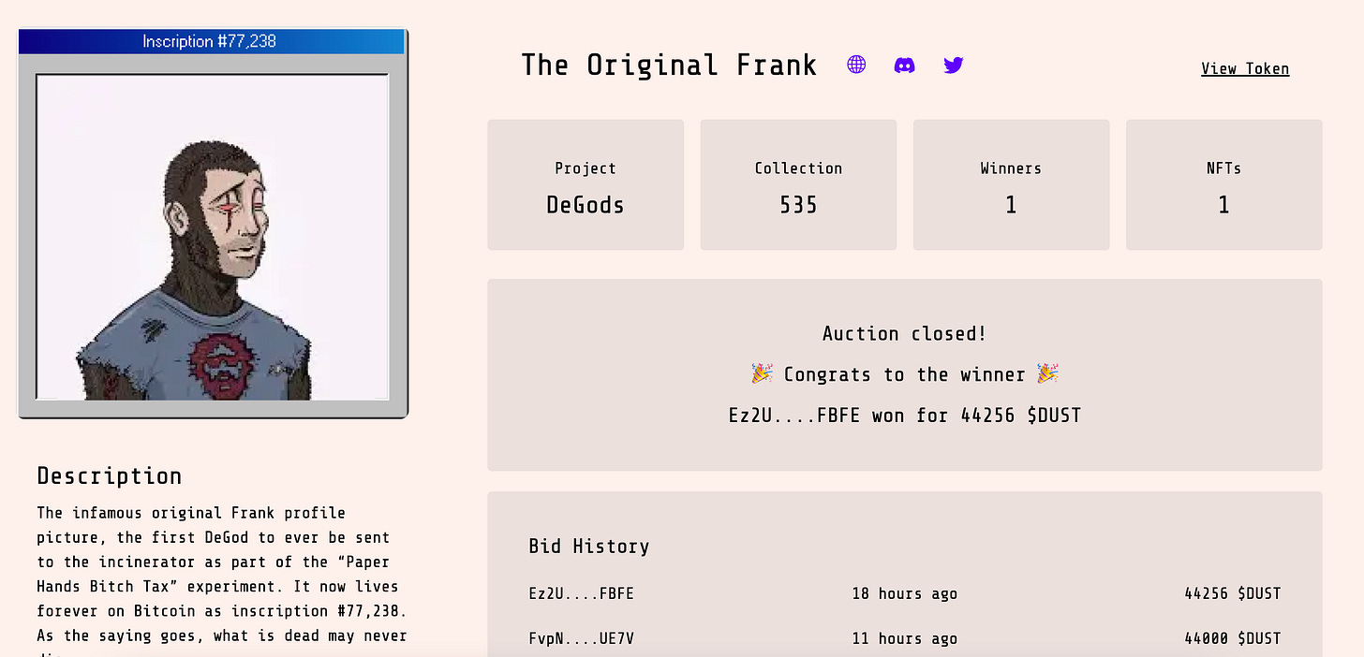Click the party popper emoji right of winner
1364x657 pixels.
pos(1047,374)
